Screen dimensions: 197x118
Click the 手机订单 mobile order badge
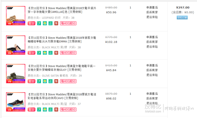[x=182, y=17]
